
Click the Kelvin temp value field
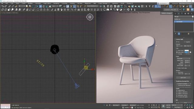coord(187,52)
